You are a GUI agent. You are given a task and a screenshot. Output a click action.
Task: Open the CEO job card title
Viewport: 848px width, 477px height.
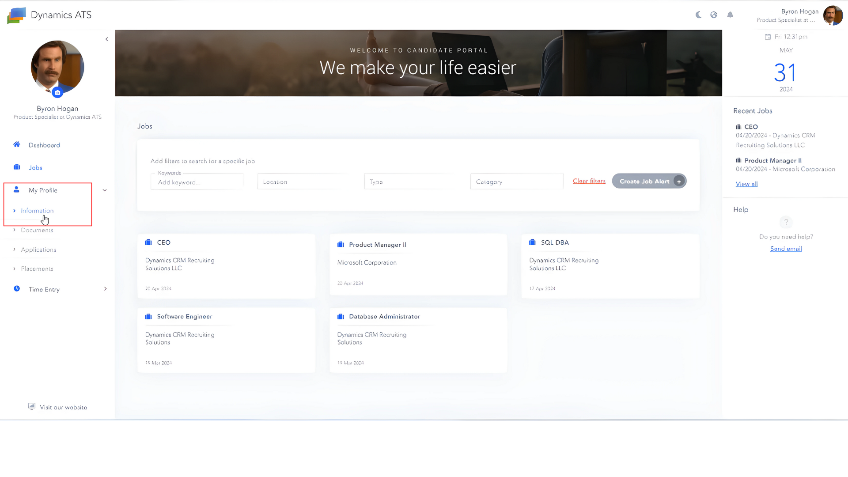pos(164,242)
